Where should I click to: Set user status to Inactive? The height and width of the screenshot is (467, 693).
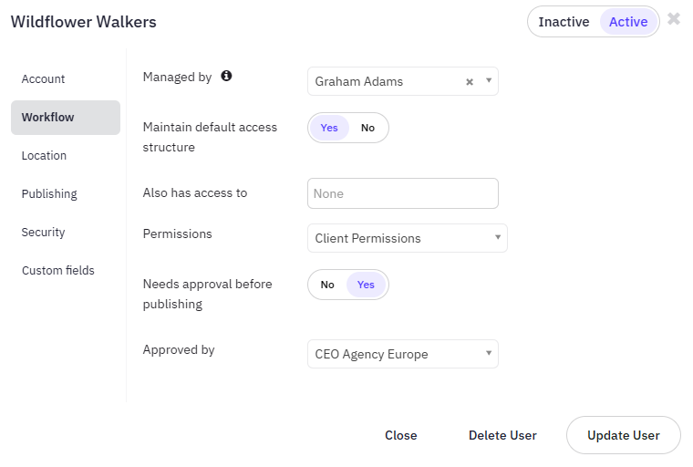click(x=564, y=22)
